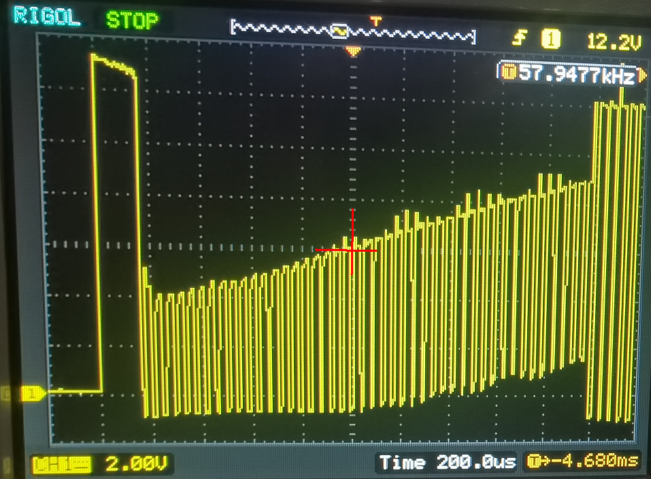Click the green STOP status indicator
651x479 pixels.
click(132, 20)
